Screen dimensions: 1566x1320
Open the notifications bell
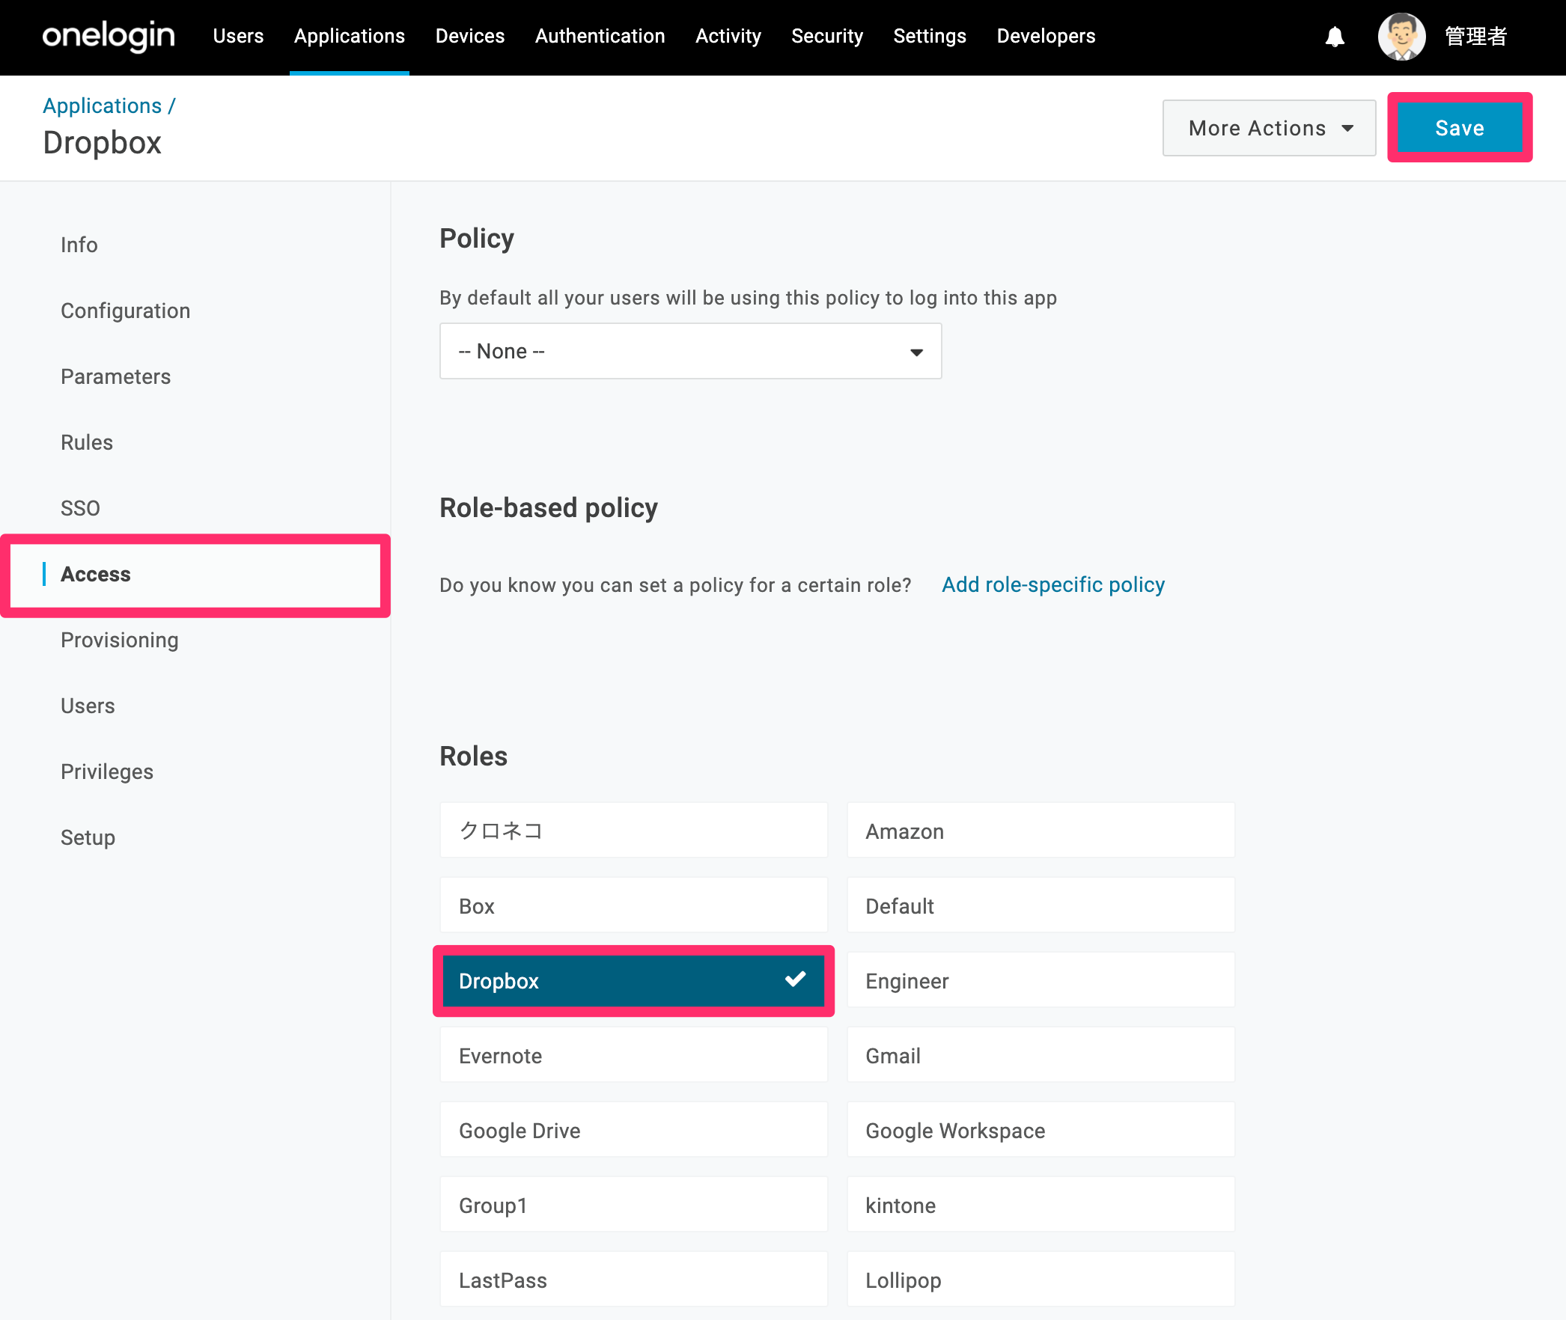[1335, 37]
